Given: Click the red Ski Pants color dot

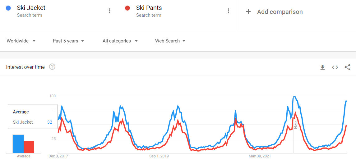Looking at the screenshot, I should 127,8.
